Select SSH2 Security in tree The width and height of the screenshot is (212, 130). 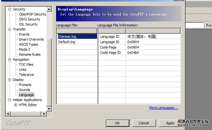pos(29,19)
